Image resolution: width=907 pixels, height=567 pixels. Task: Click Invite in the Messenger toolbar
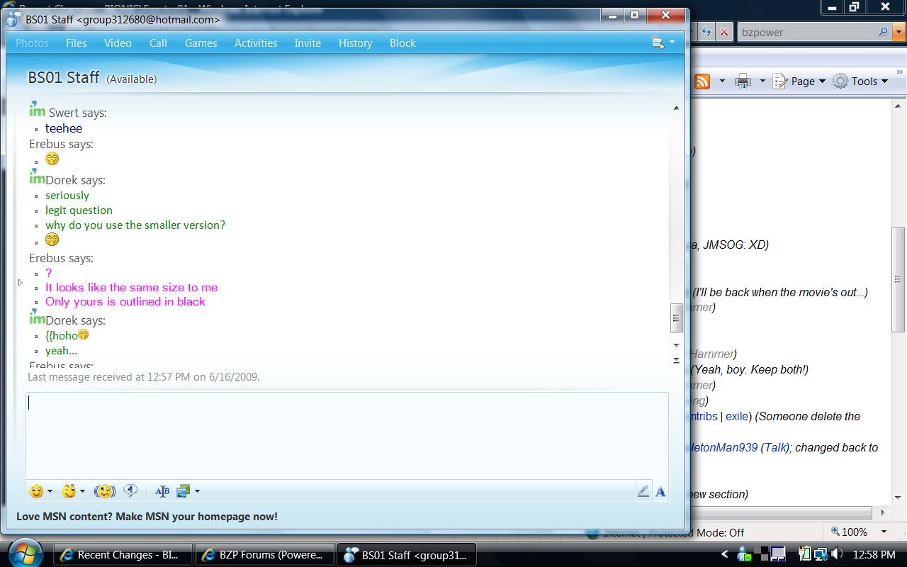pos(308,43)
